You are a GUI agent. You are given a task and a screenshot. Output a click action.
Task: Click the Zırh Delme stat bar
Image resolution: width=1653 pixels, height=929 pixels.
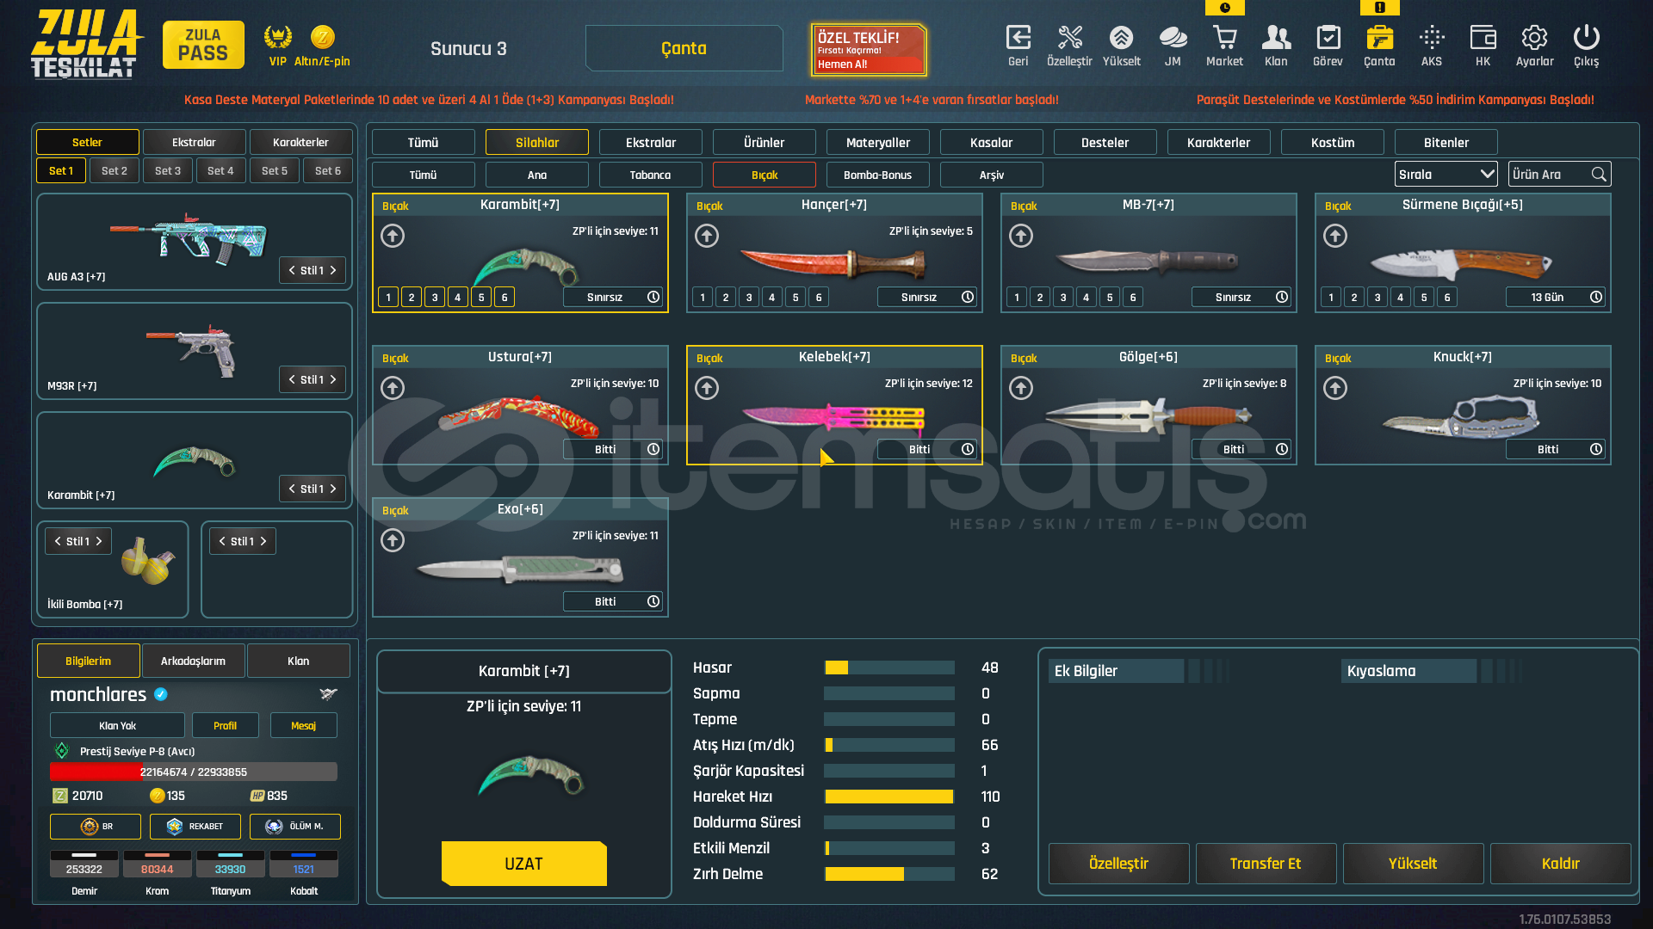[889, 874]
